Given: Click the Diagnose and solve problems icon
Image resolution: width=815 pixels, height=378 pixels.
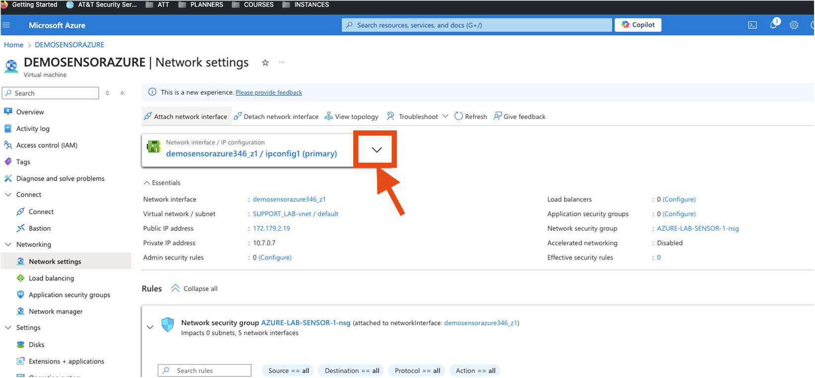Looking at the screenshot, I should coord(8,179).
